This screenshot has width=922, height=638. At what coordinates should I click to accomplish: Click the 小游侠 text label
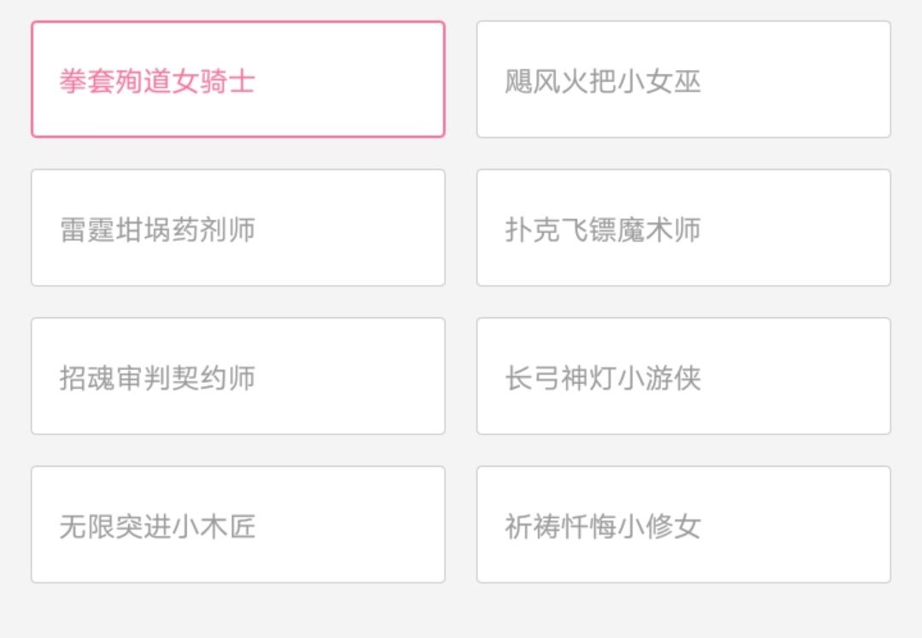[x=659, y=380]
